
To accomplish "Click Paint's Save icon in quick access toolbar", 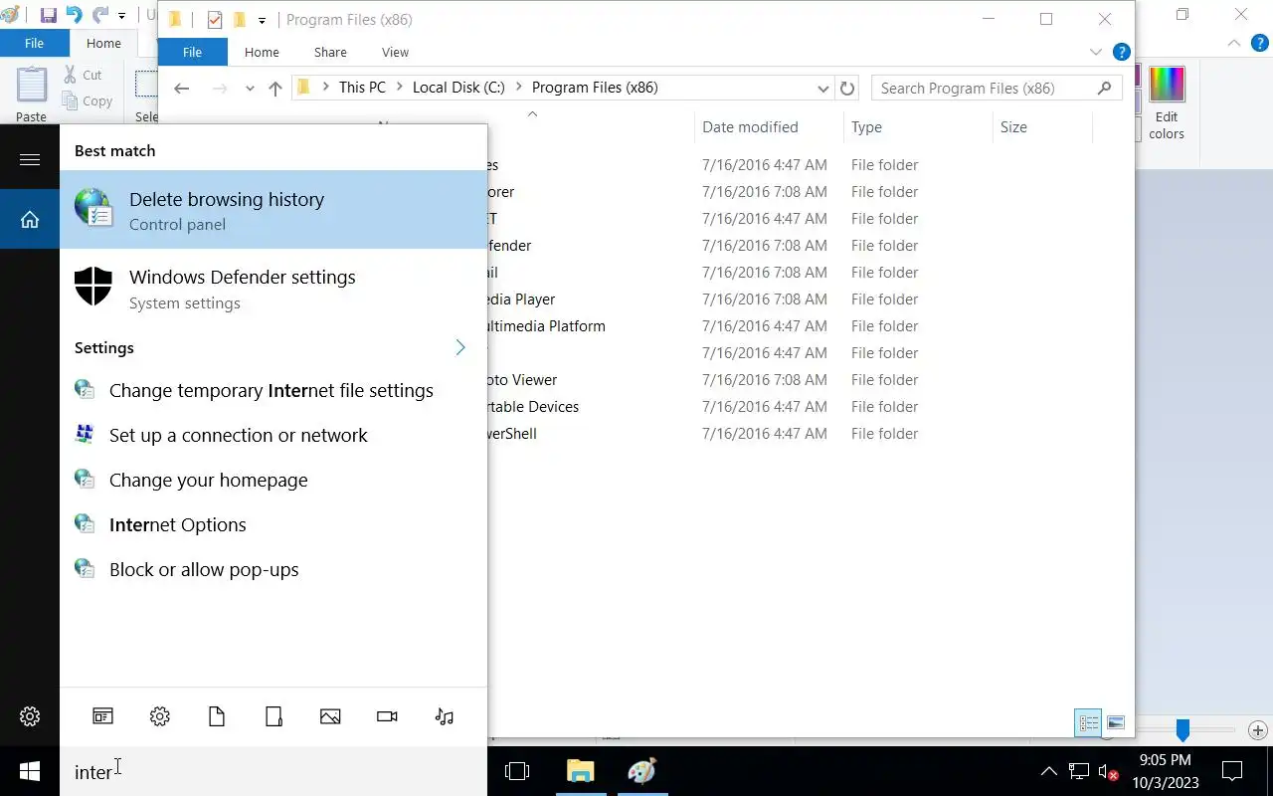I will (x=48, y=15).
